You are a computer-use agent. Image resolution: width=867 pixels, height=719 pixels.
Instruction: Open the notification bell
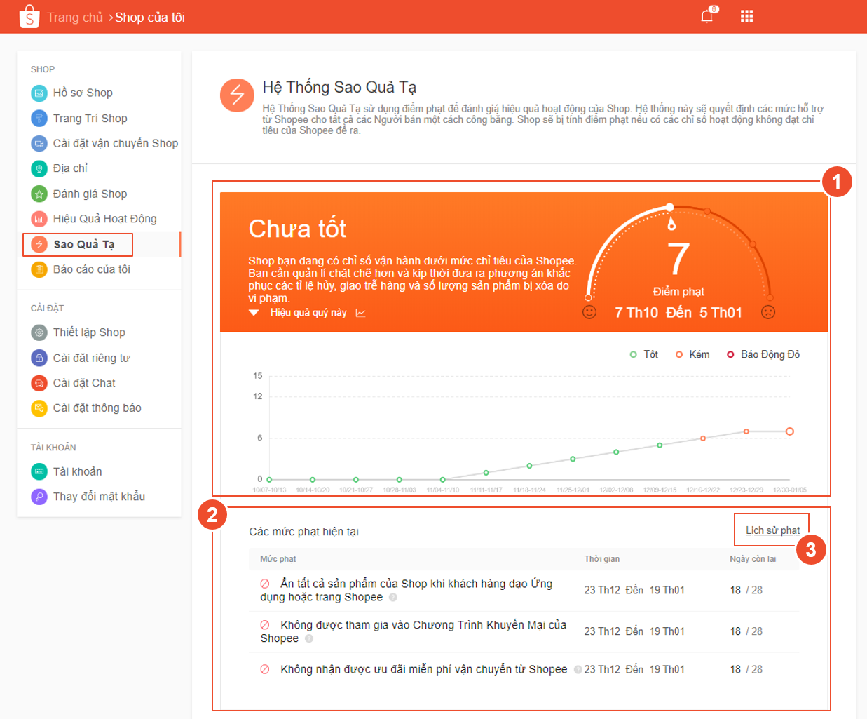705,15
